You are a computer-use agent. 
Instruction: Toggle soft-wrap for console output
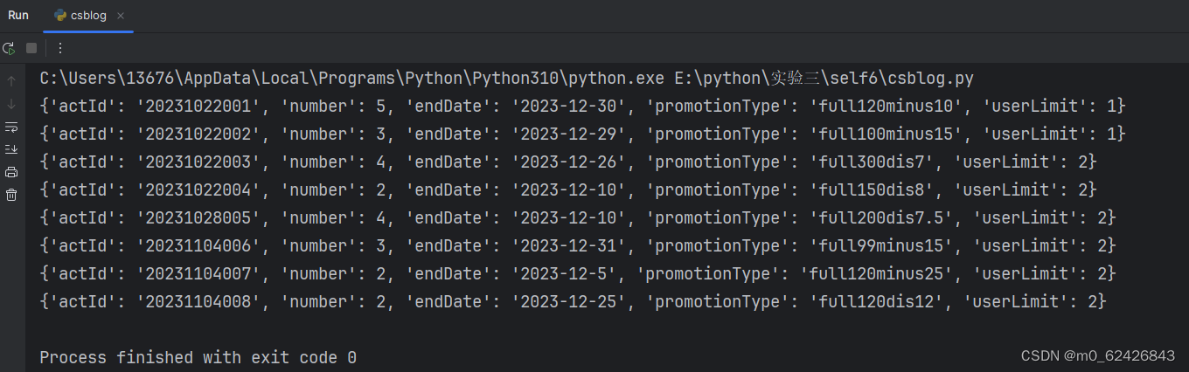click(x=11, y=127)
